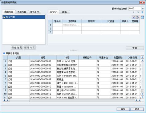
Task: Click the insert row icon above the filter grid
Action: click(133, 17)
